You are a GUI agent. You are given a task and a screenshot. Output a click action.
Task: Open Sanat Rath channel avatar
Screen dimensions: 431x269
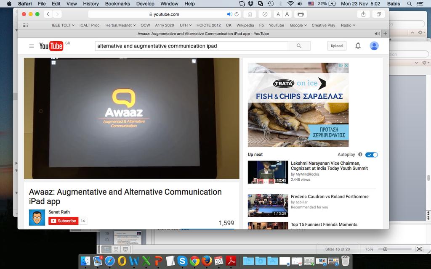(37, 218)
